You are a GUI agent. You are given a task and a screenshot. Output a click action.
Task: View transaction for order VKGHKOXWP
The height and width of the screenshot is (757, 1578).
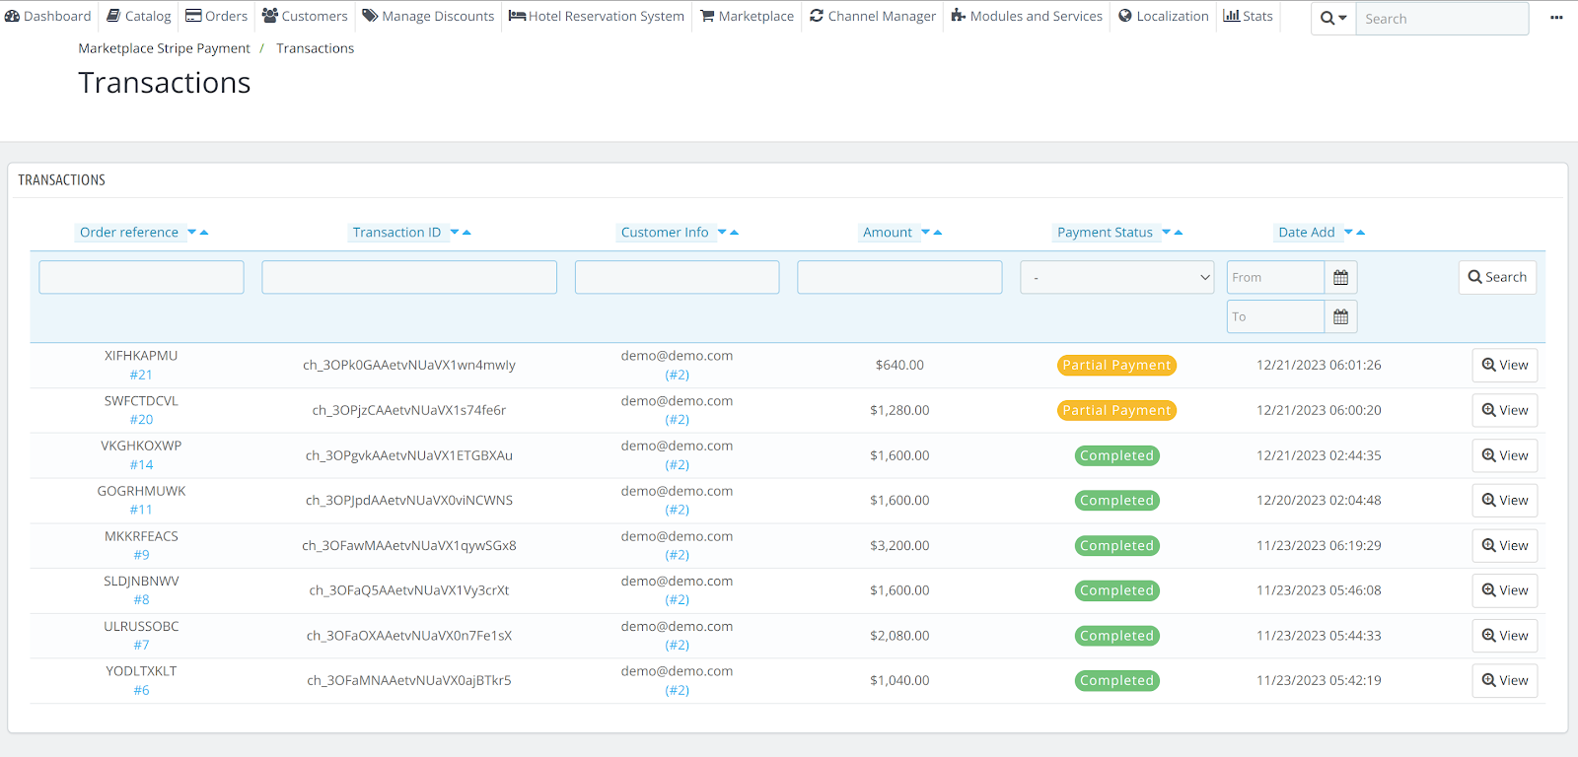click(1505, 456)
